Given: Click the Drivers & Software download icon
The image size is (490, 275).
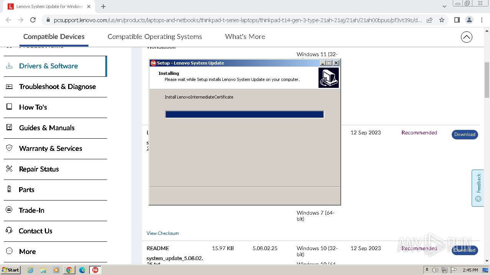Looking at the screenshot, I should click(x=9, y=66).
